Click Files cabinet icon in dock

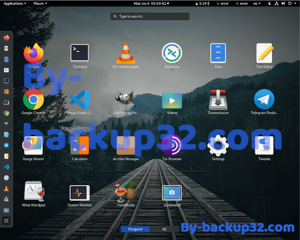6,59
